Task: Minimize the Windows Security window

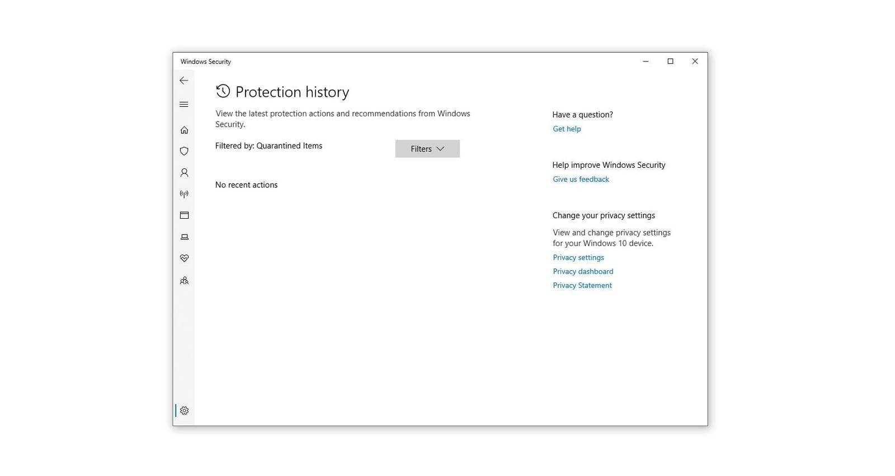Action: click(x=646, y=62)
